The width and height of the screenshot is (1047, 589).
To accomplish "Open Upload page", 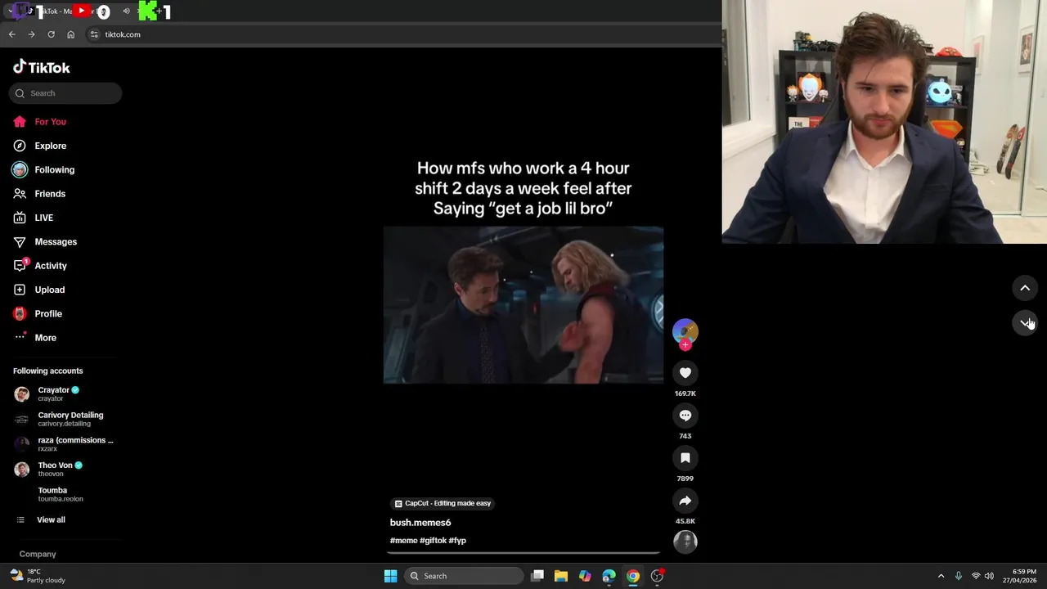I will click(x=49, y=290).
